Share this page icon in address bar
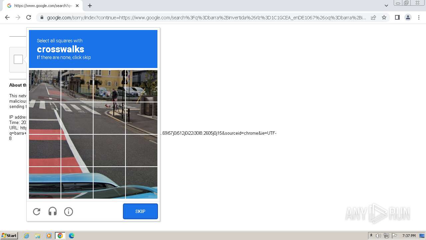Viewport: 426px width, 240px height. [x=373, y=17]
